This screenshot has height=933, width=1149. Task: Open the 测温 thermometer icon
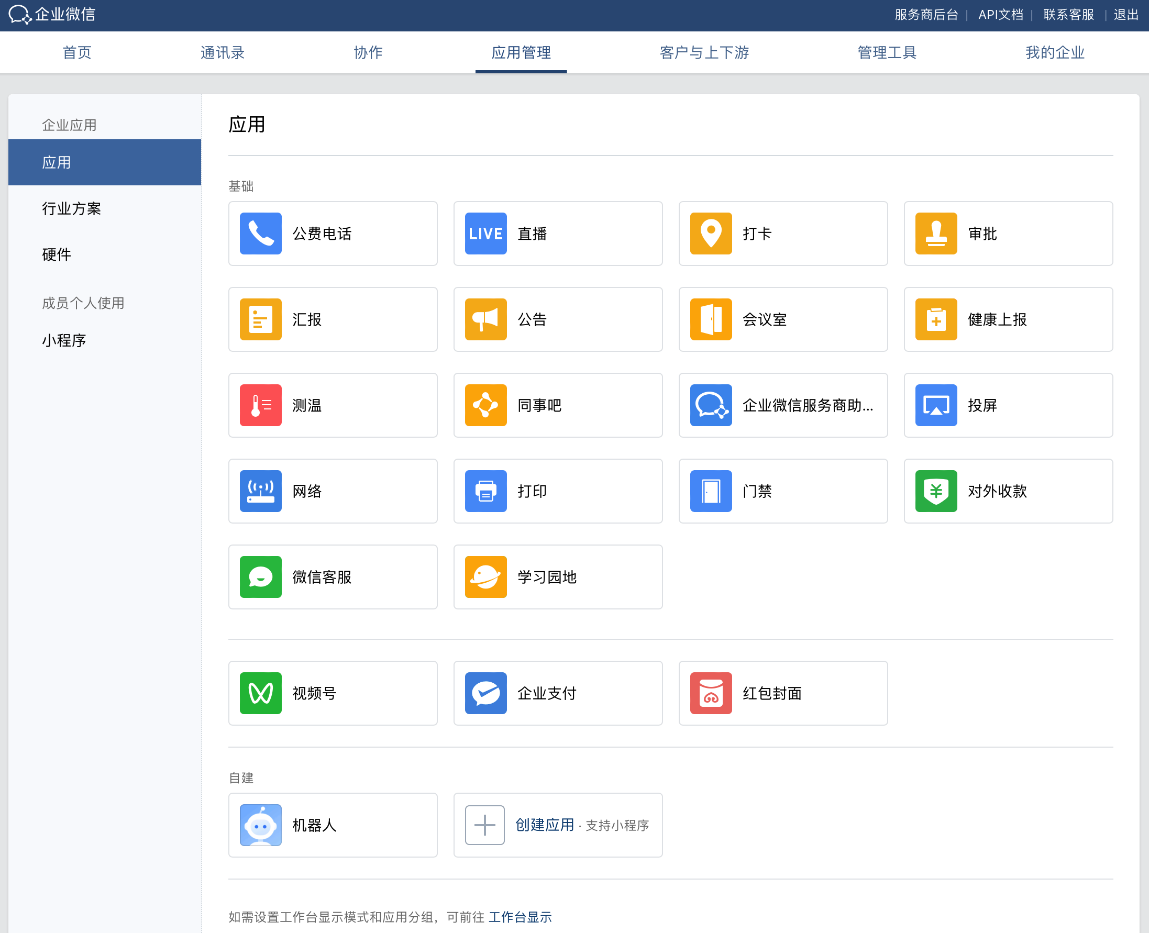(x=260, y=405)
